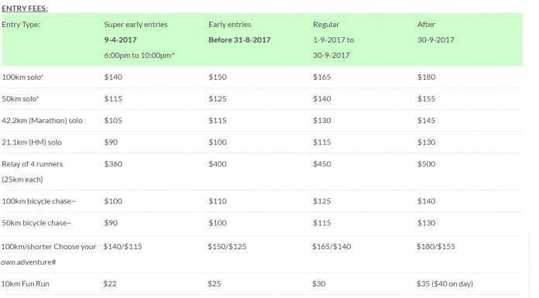This screenshot has height=298, width=539.
Task: Select the 6:00pm to 10:00pm time text
Action: [139, 55]
